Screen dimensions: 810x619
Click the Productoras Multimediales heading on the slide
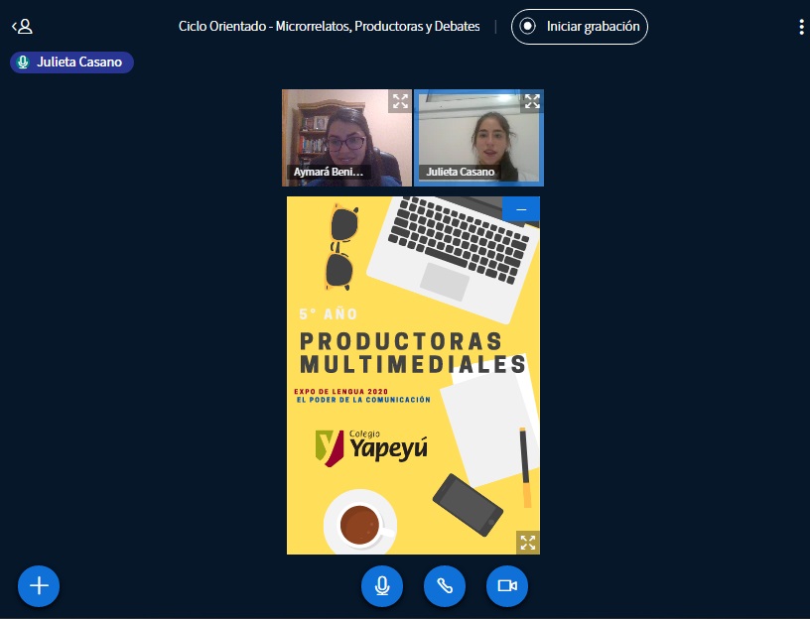point(412,353)
